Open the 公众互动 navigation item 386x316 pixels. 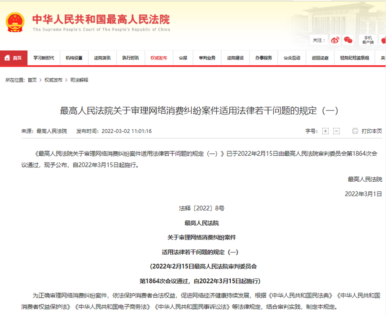tap(292, 58)
